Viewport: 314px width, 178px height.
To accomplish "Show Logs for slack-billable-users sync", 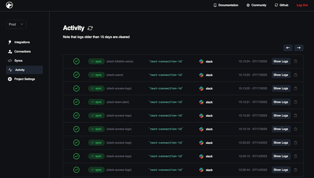I will coord(281,61).
